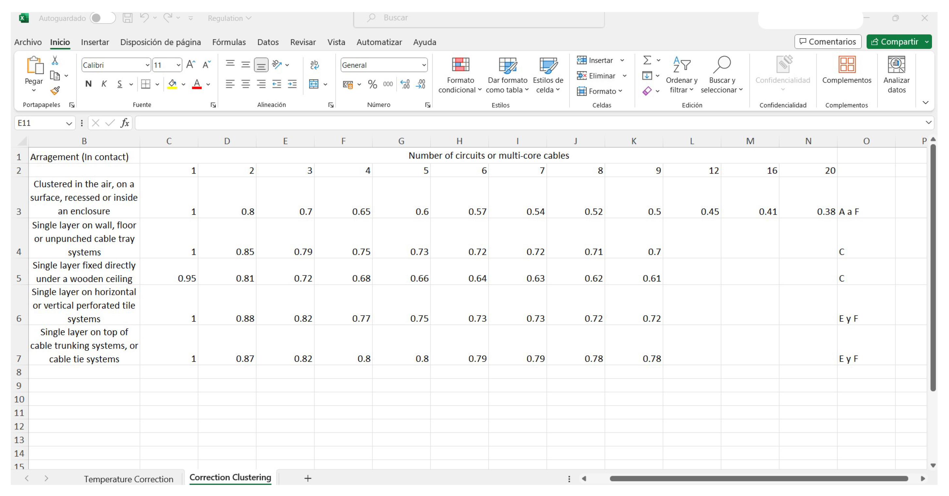Click the Comentarios button
949x496 pixels.
pos(827,41)
